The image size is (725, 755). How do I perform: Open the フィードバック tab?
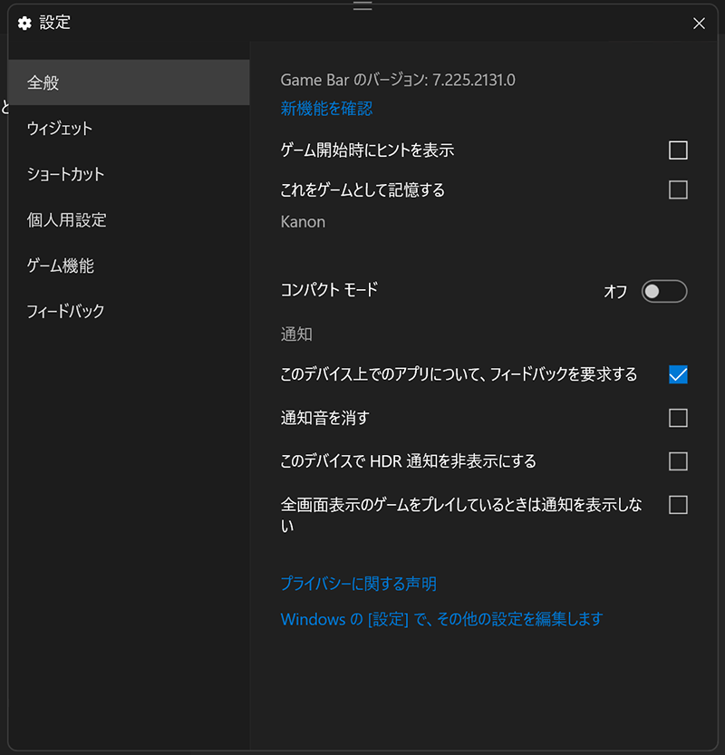coord(129,311)
